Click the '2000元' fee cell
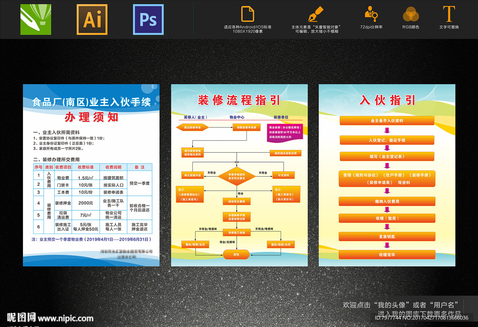The width and height of the screenshot is (478, 327). (x=86, y=203)
